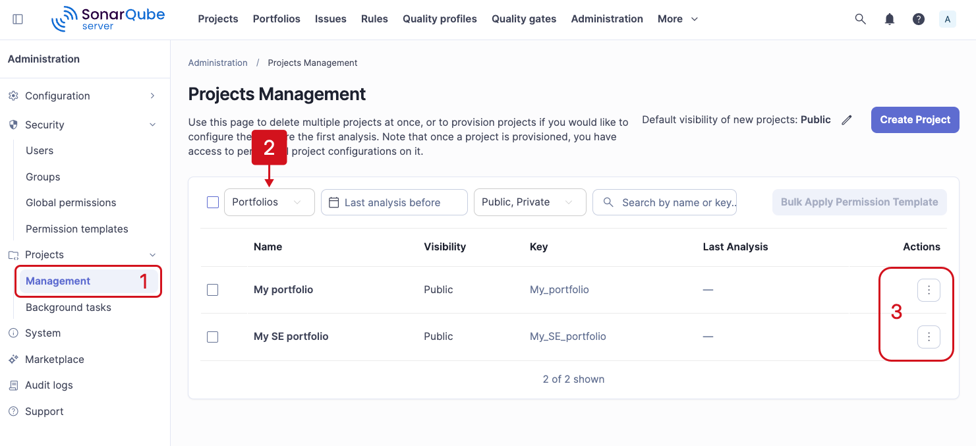Check the My SE portfolio row checkbox
This screenshot has height=446, width=976.
(213, 337)
